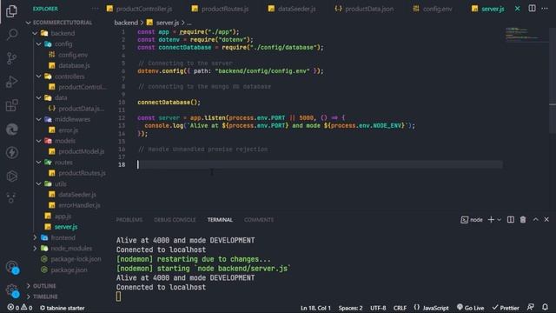Click the code minimap preview
Screen dimensions: 556x313
pyautogui.click(x=526, y=35)
